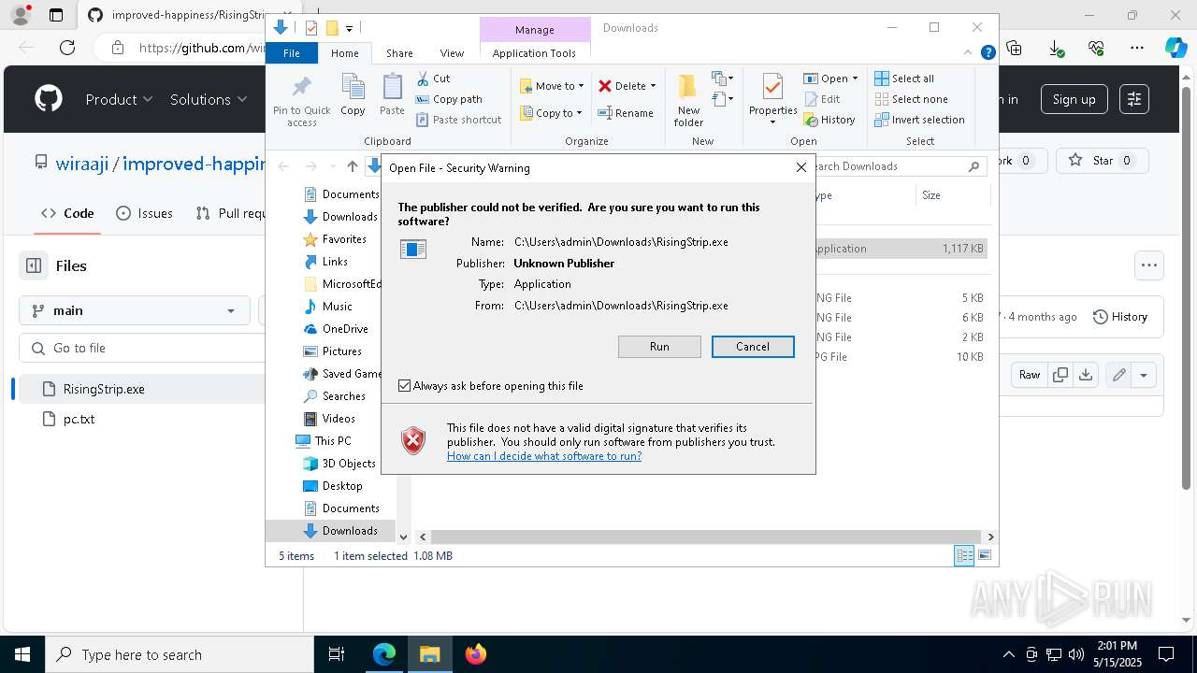Click the GitHub Sign up button
This screenshot has height=673, width=1197.
(x=1074, y=99)
